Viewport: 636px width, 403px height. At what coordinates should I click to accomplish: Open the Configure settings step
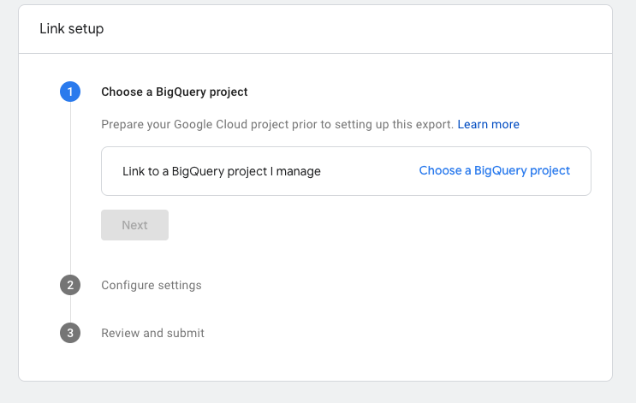(x=152, y=286)
